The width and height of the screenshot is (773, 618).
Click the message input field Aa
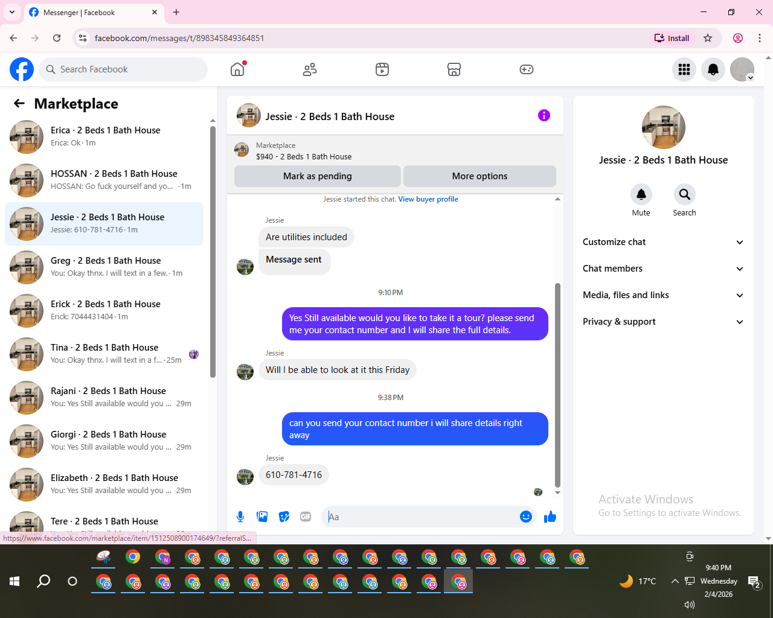420,517
